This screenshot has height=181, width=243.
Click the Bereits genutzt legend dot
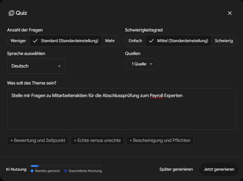(x=32, y=171)
